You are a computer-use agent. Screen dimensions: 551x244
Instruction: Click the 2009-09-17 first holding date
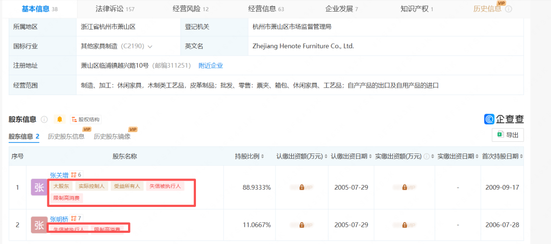tap(502, 188)
